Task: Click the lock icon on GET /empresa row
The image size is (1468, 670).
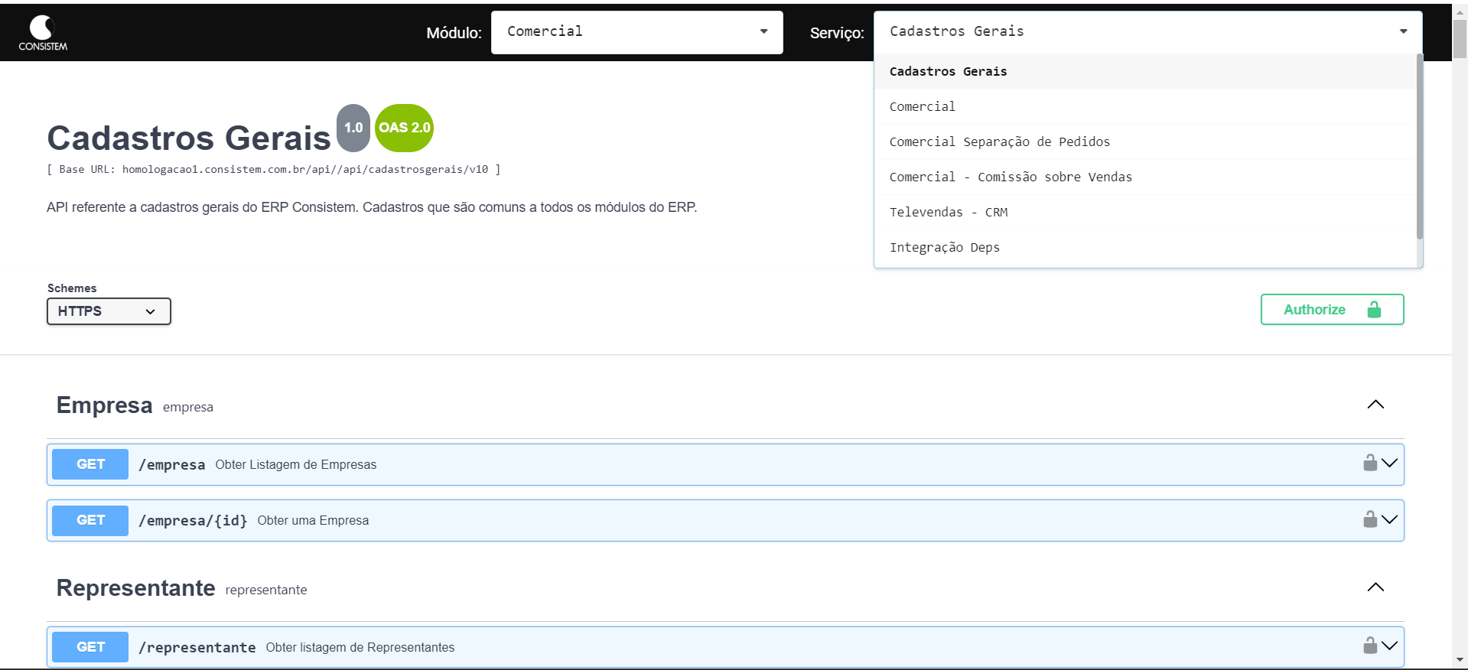Action: (1369, 463)
